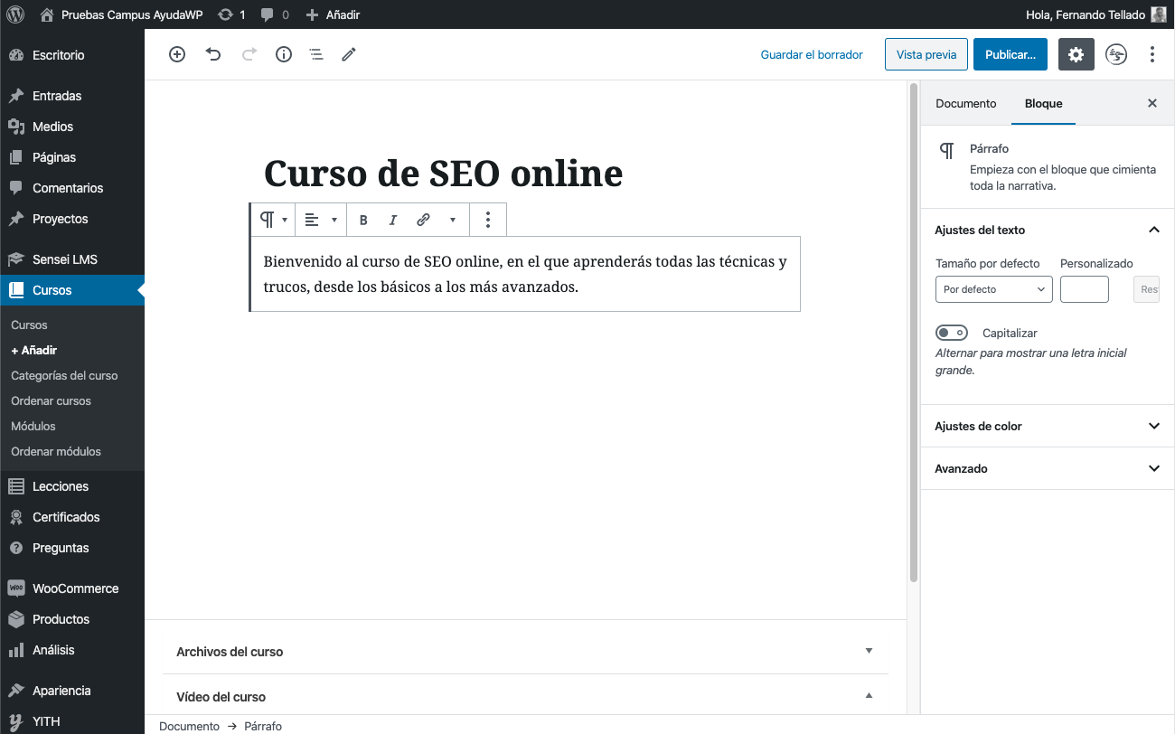Screen dimensions: 1175x734
Task: Undo the last edit
Action: coord(213,54)
